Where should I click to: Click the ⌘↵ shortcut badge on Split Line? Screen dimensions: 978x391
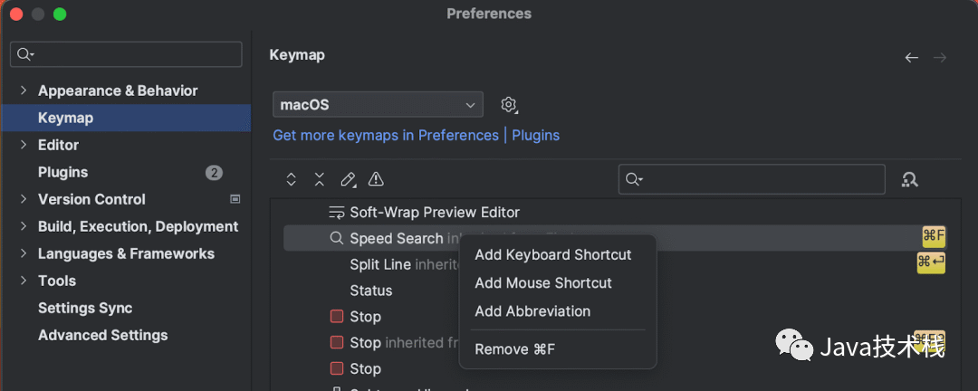931,262
